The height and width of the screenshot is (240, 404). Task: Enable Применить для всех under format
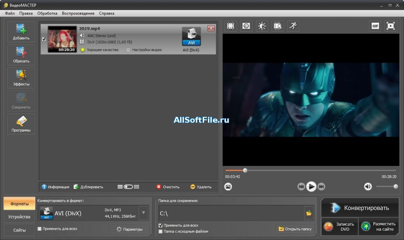(x=40, y=229)
